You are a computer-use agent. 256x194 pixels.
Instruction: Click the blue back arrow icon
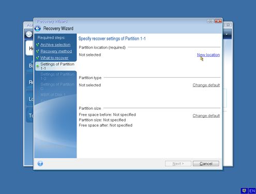click(x=38, y=28)
